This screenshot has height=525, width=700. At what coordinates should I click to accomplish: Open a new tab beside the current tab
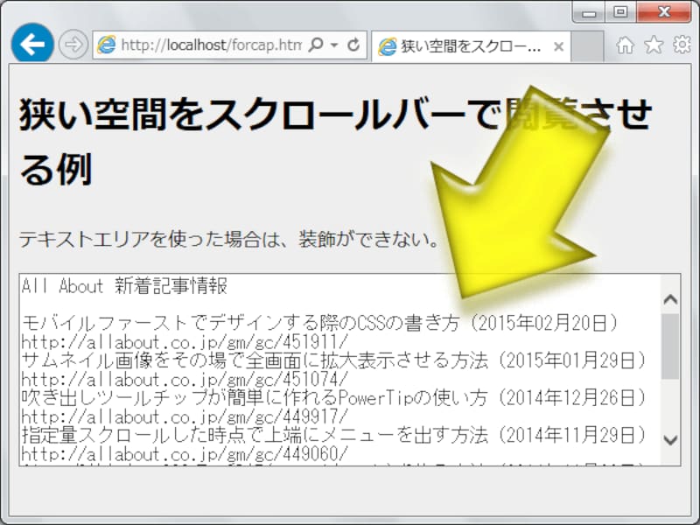(x=586, y=44)
